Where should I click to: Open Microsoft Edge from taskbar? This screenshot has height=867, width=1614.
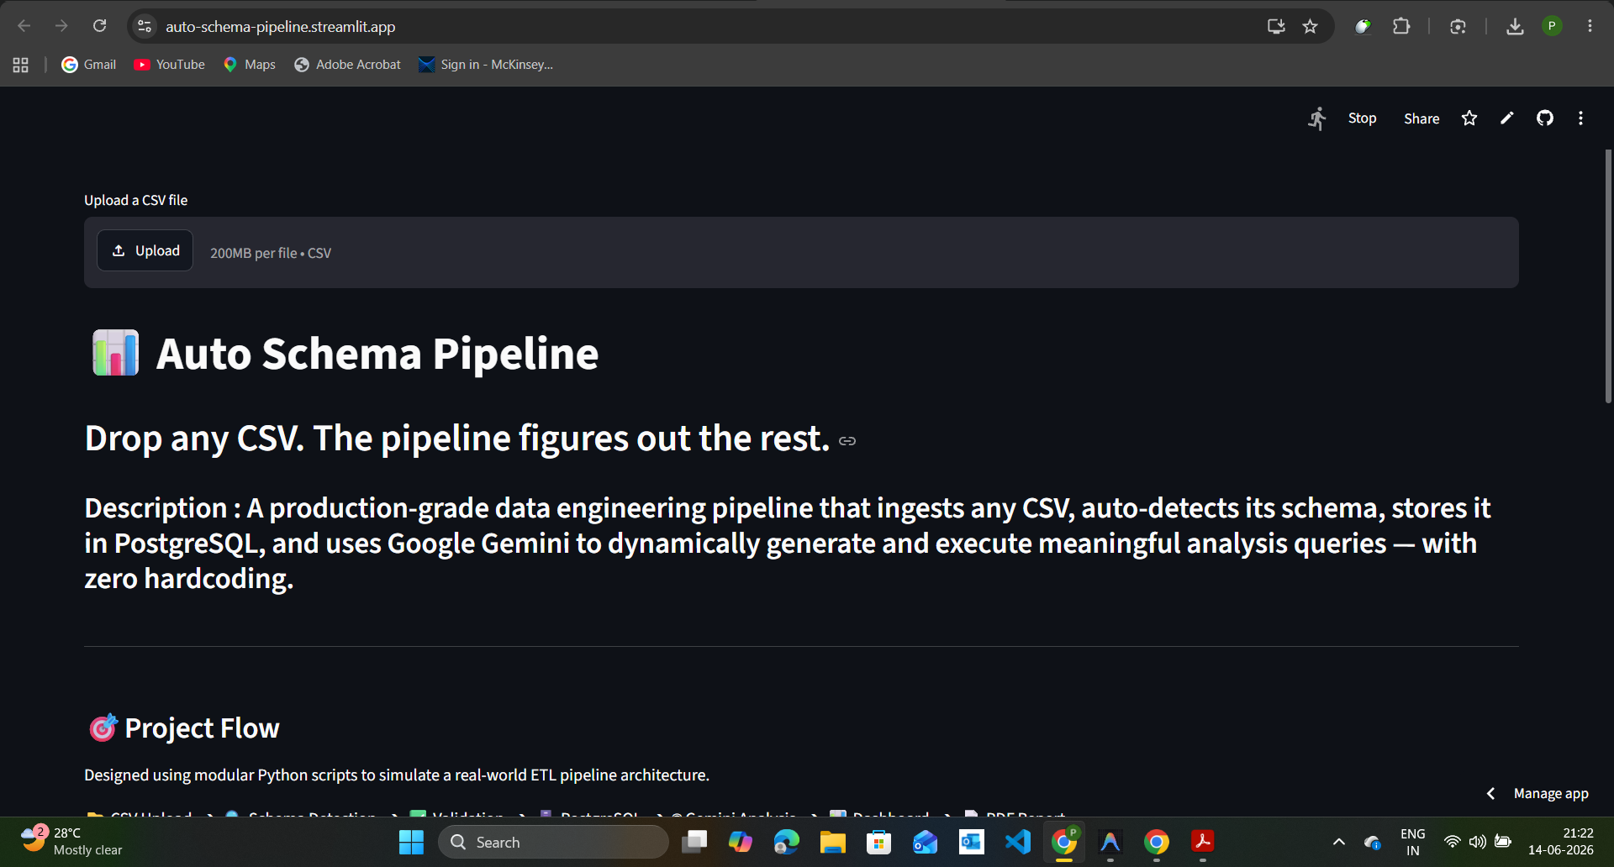[x=787, y=842]
